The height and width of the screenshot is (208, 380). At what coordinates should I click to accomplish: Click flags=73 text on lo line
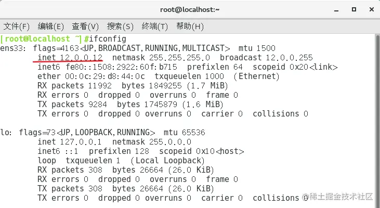37,133
